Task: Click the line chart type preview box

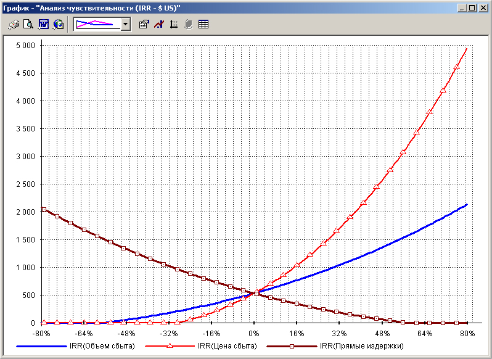Action: click(x=97, y=25)
